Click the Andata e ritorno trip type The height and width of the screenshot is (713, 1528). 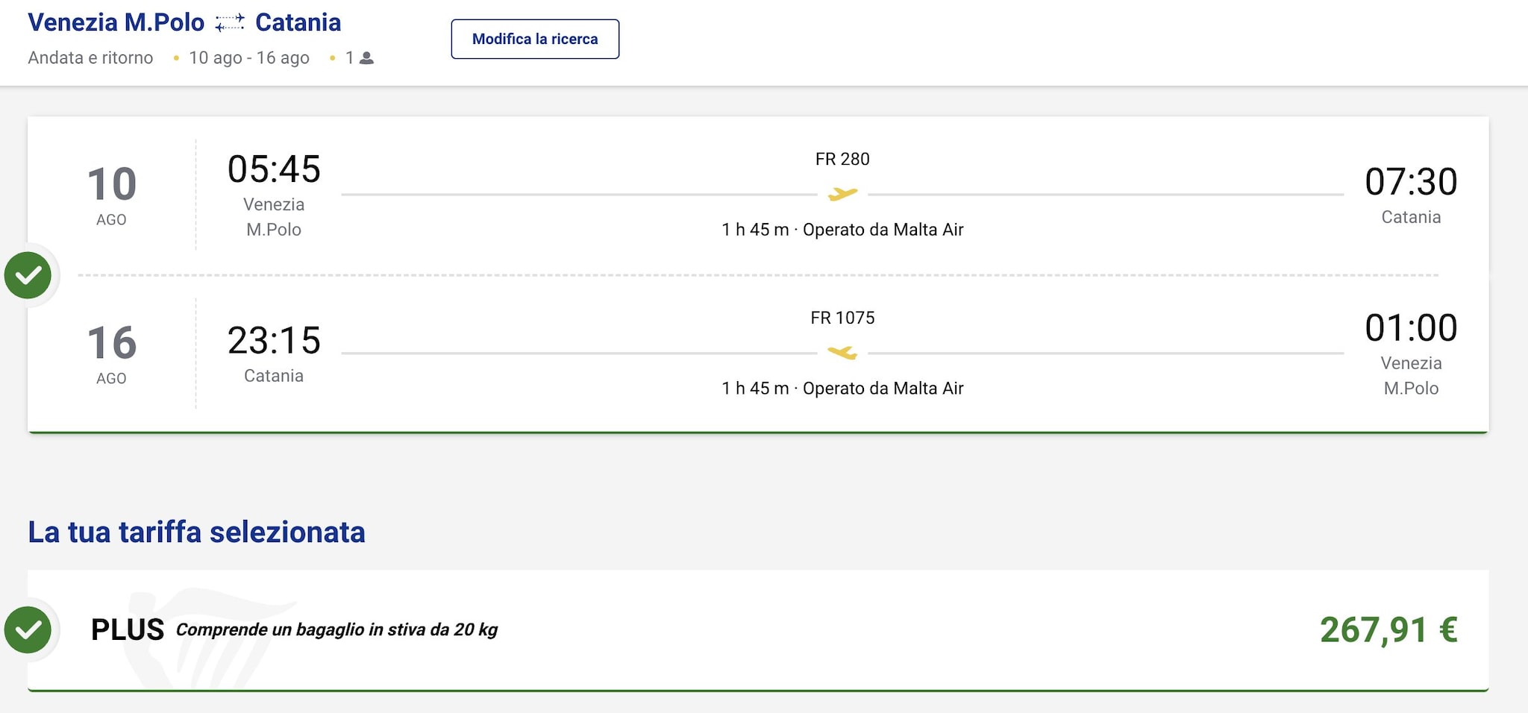(x=90, y=58)
